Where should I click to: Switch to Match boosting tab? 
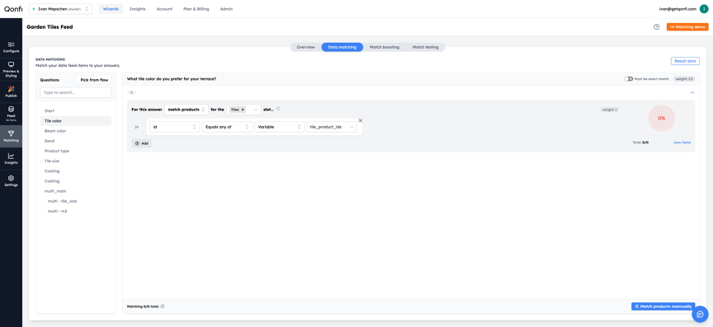click(385, 47)
